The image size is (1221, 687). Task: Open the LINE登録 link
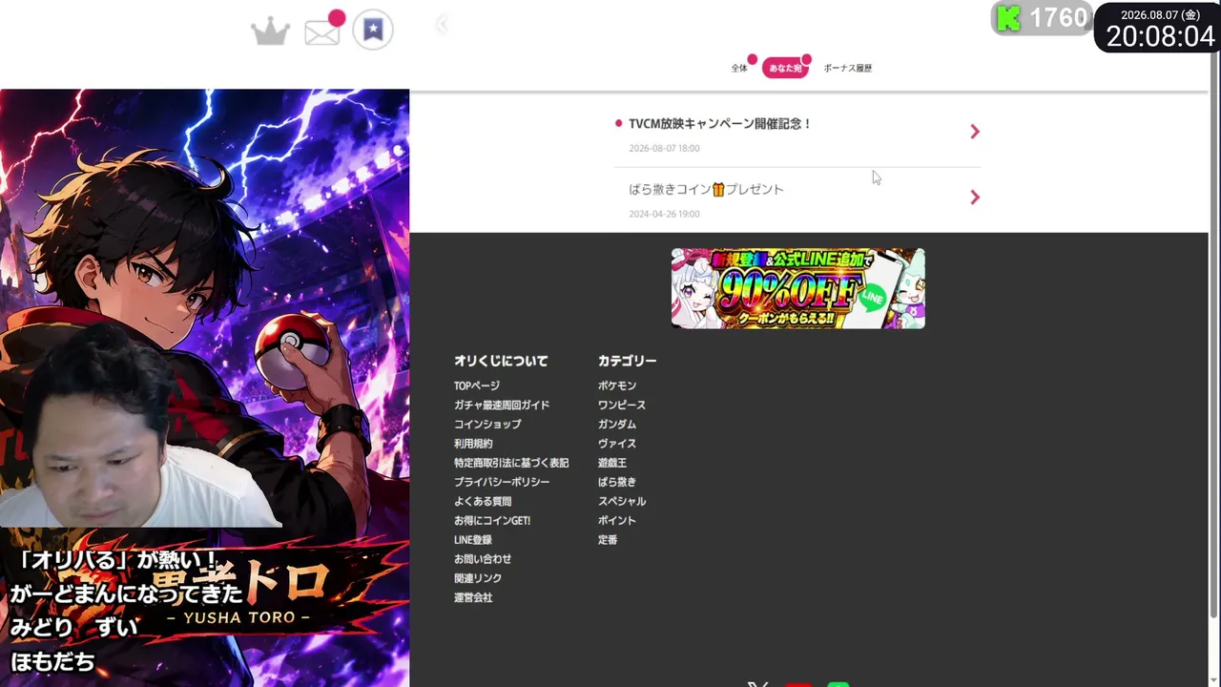point(473,540)
